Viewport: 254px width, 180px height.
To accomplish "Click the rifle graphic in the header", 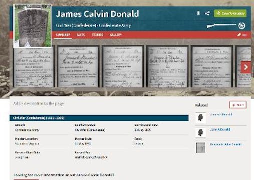I will click(x=221, y=25).
